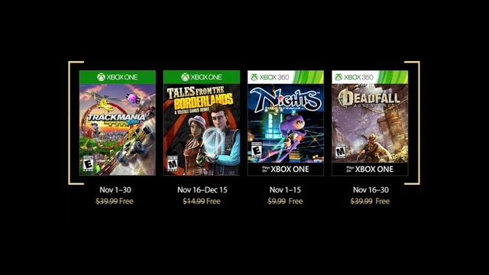Viewport: 489px width, 275px height.
Task: Click the ESRB M rating on Deadfall
Action: (x=341, y=151)
